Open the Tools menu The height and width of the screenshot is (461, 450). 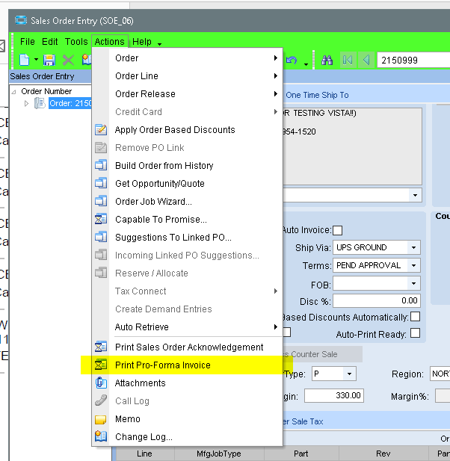(76, 42)
